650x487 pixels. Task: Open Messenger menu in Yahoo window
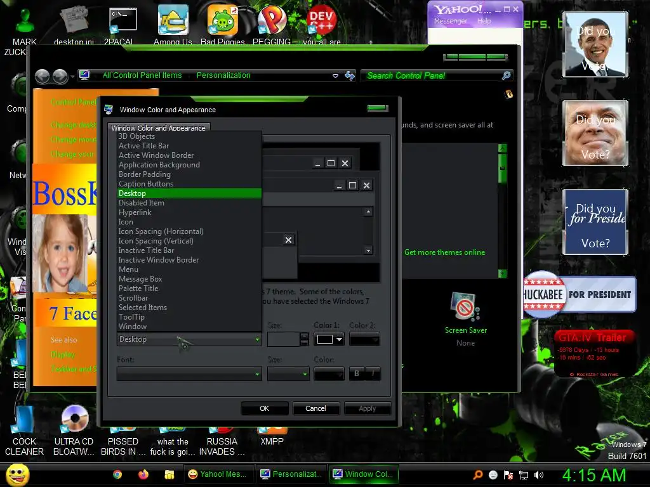point(451,21)
